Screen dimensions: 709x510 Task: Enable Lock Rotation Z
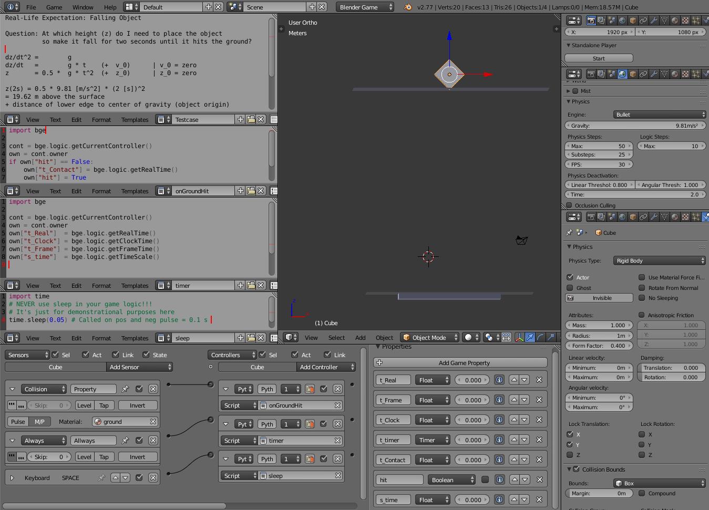tap(642, 455)
